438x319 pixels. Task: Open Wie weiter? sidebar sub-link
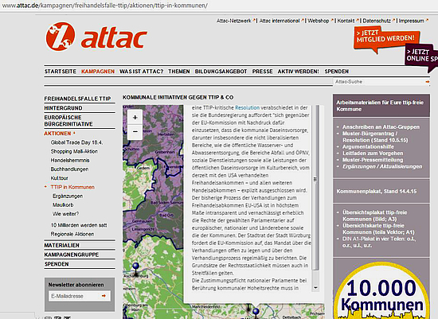[65, 214]
